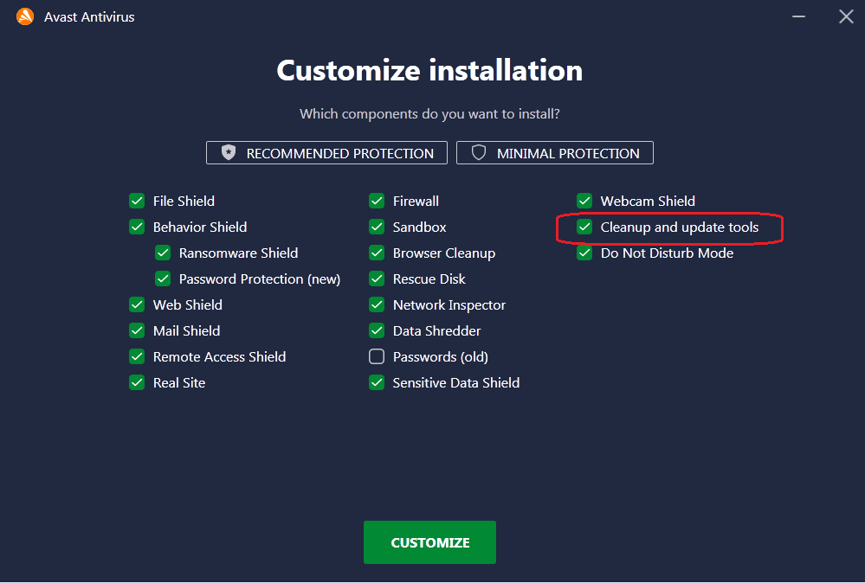This screenshot has width=865, height=583.
Task: Uncheck the Web Shield option
Action: [x=137, y=305]
